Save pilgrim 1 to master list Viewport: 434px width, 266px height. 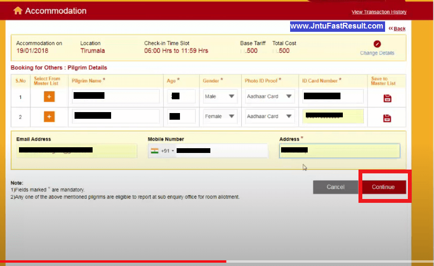(x=387, y=98)
